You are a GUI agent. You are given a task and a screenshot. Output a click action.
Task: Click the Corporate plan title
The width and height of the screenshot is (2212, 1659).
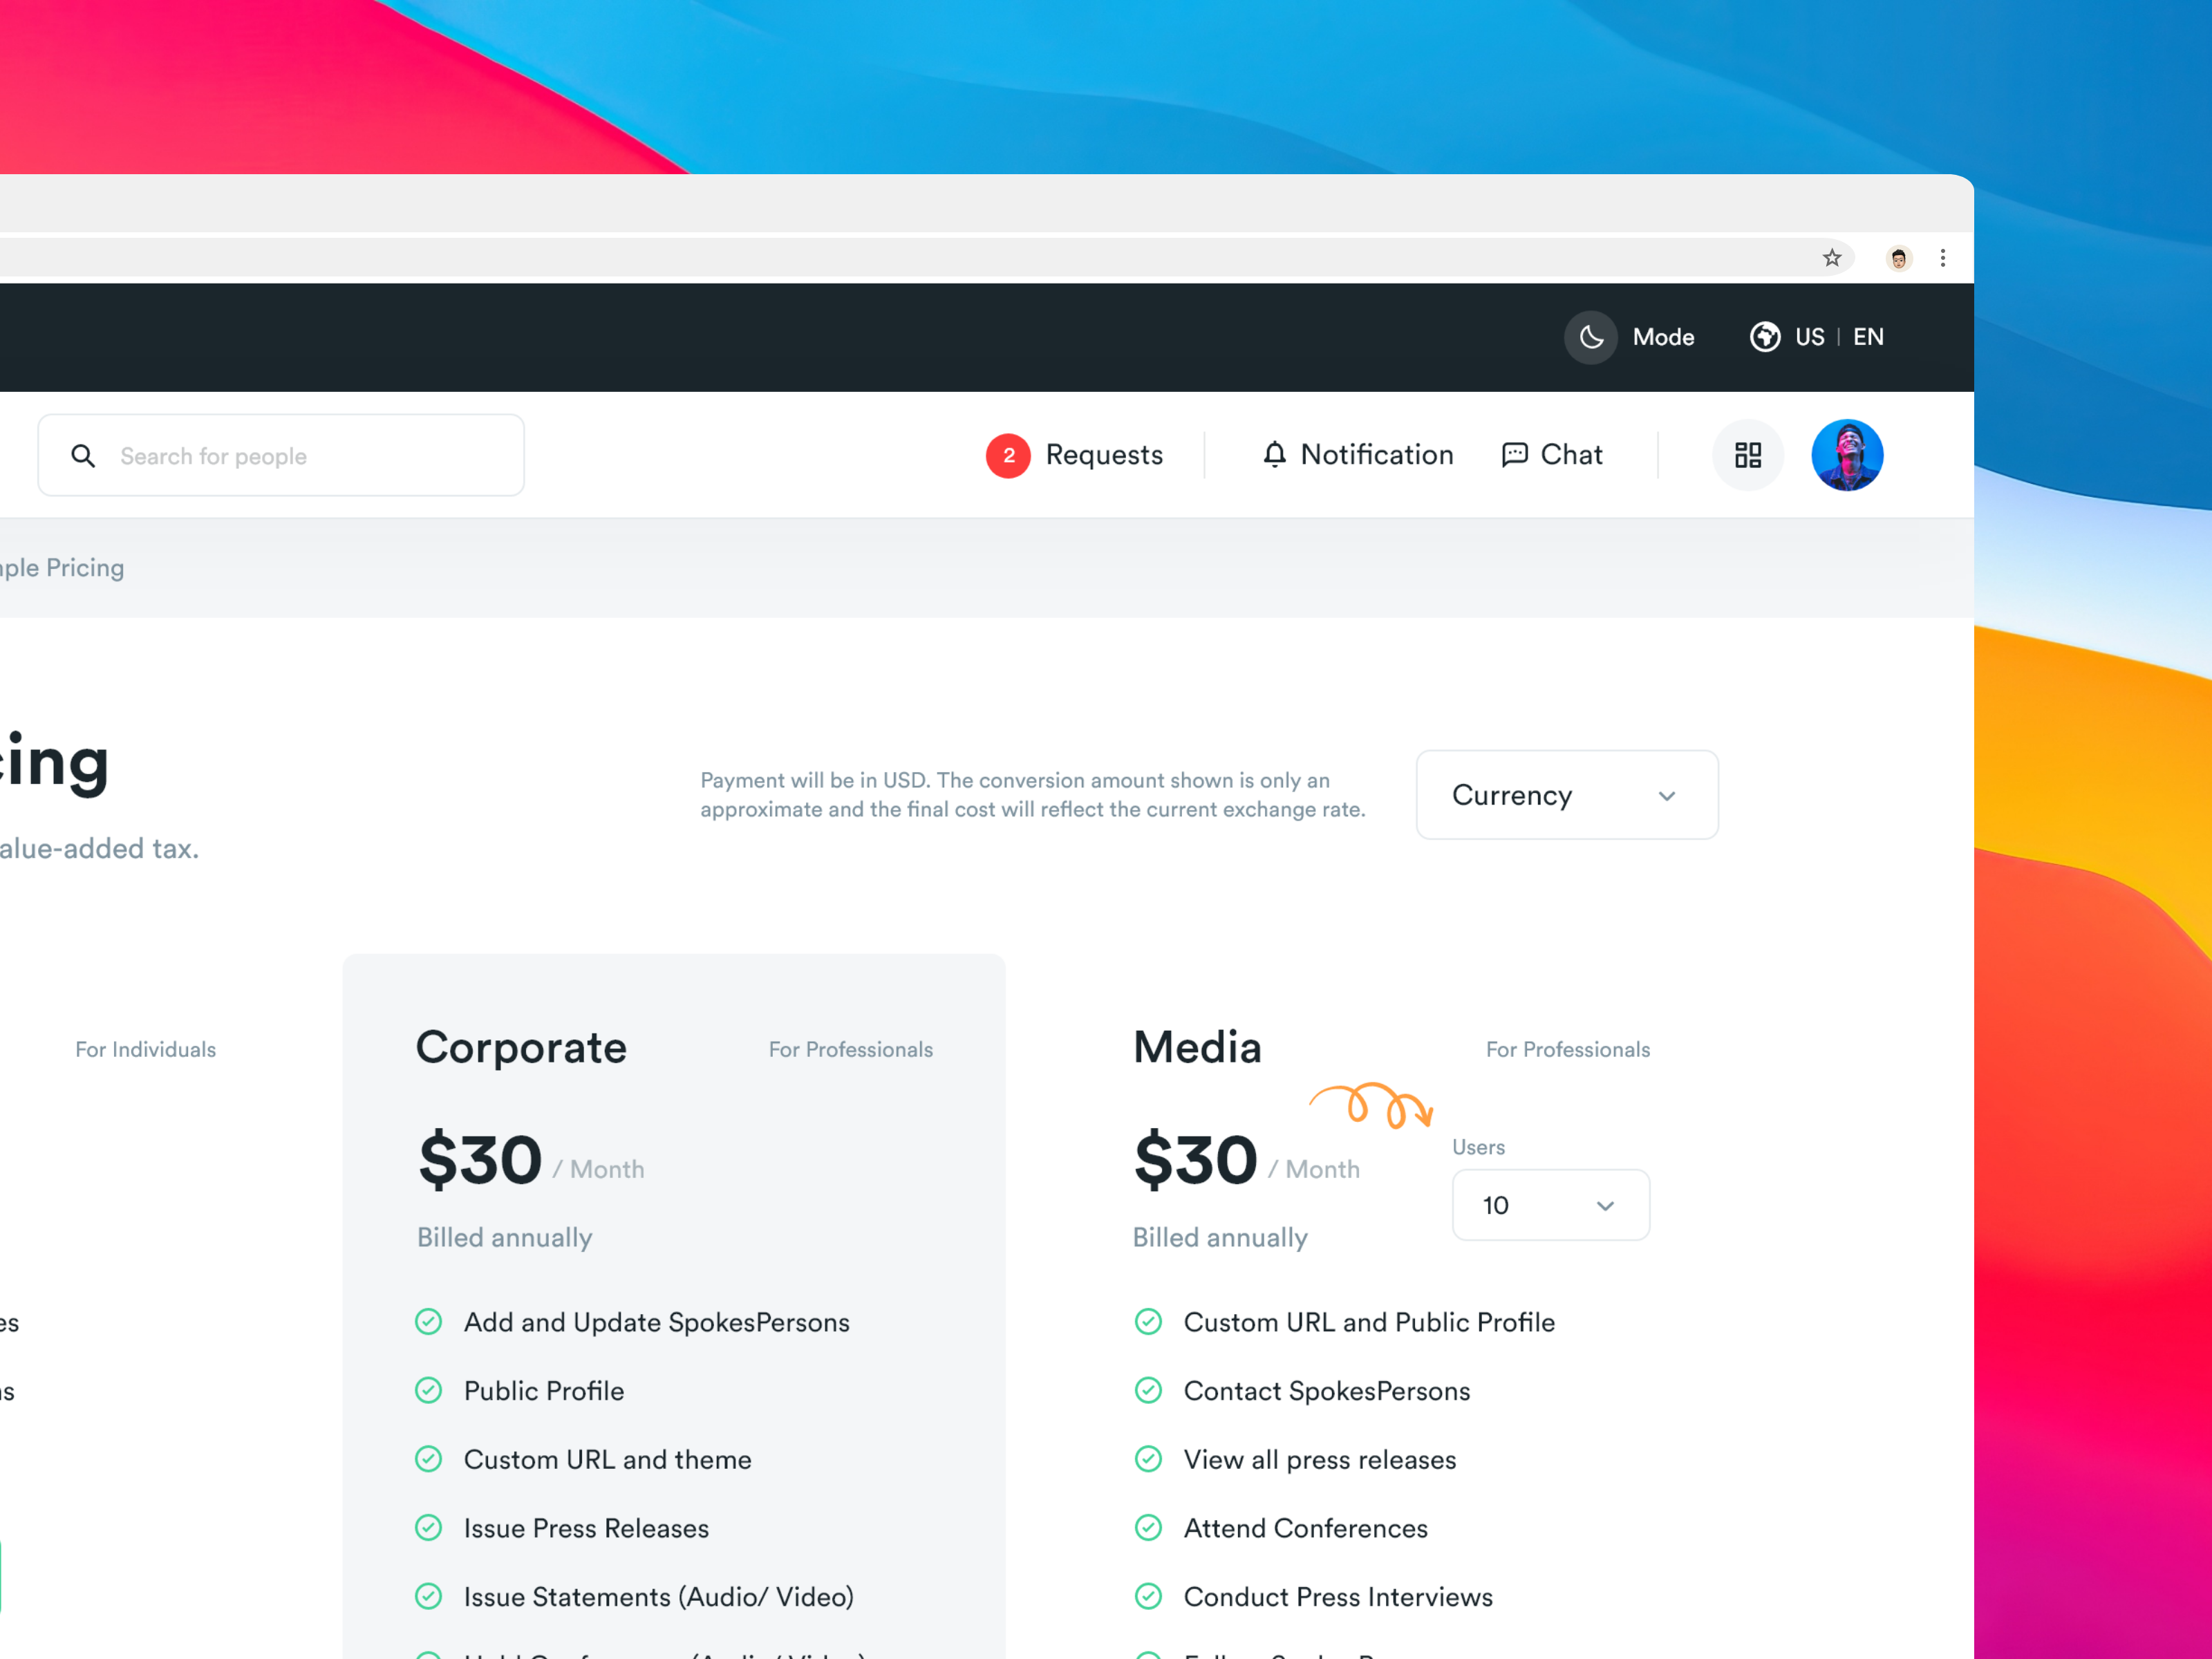click(521, 1048)
